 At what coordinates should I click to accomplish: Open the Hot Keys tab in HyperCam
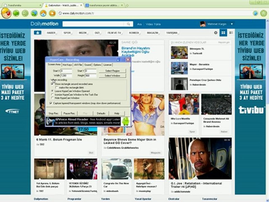pos(67,65)
